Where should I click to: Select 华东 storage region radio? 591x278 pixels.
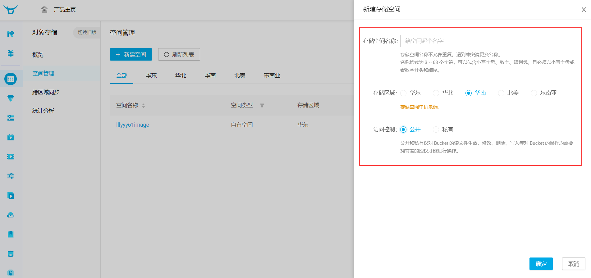pos(403,93)
